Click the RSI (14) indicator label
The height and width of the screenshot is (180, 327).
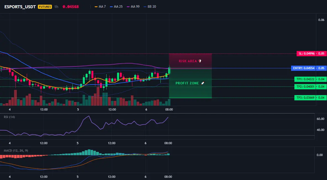point(9,117)
